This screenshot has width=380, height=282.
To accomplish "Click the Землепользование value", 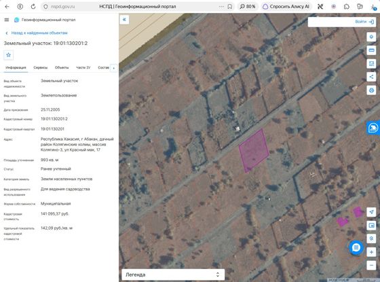I will [x=58, y=95].
